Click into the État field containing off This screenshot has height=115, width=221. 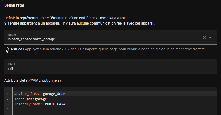pyautogui.click(x=110, y=67)
